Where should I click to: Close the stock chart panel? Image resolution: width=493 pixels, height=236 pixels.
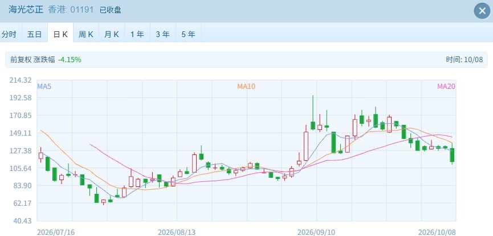482,11
